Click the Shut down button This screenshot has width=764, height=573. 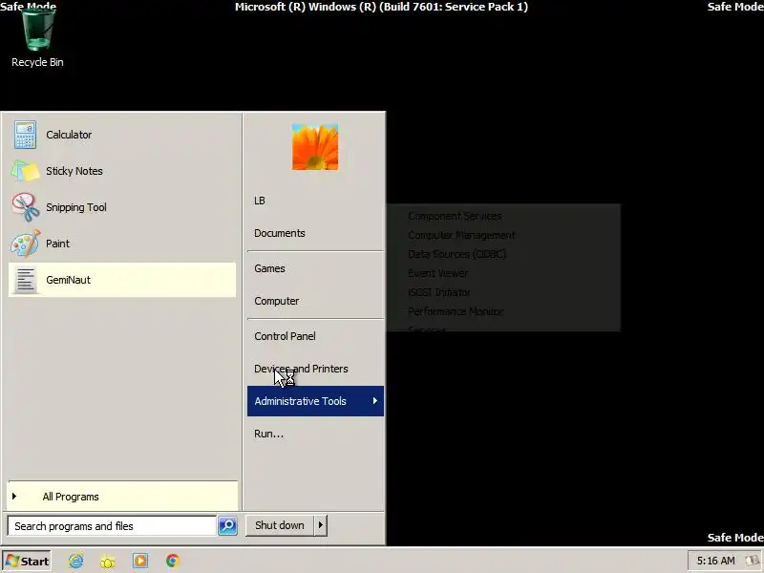click(280, 525)
